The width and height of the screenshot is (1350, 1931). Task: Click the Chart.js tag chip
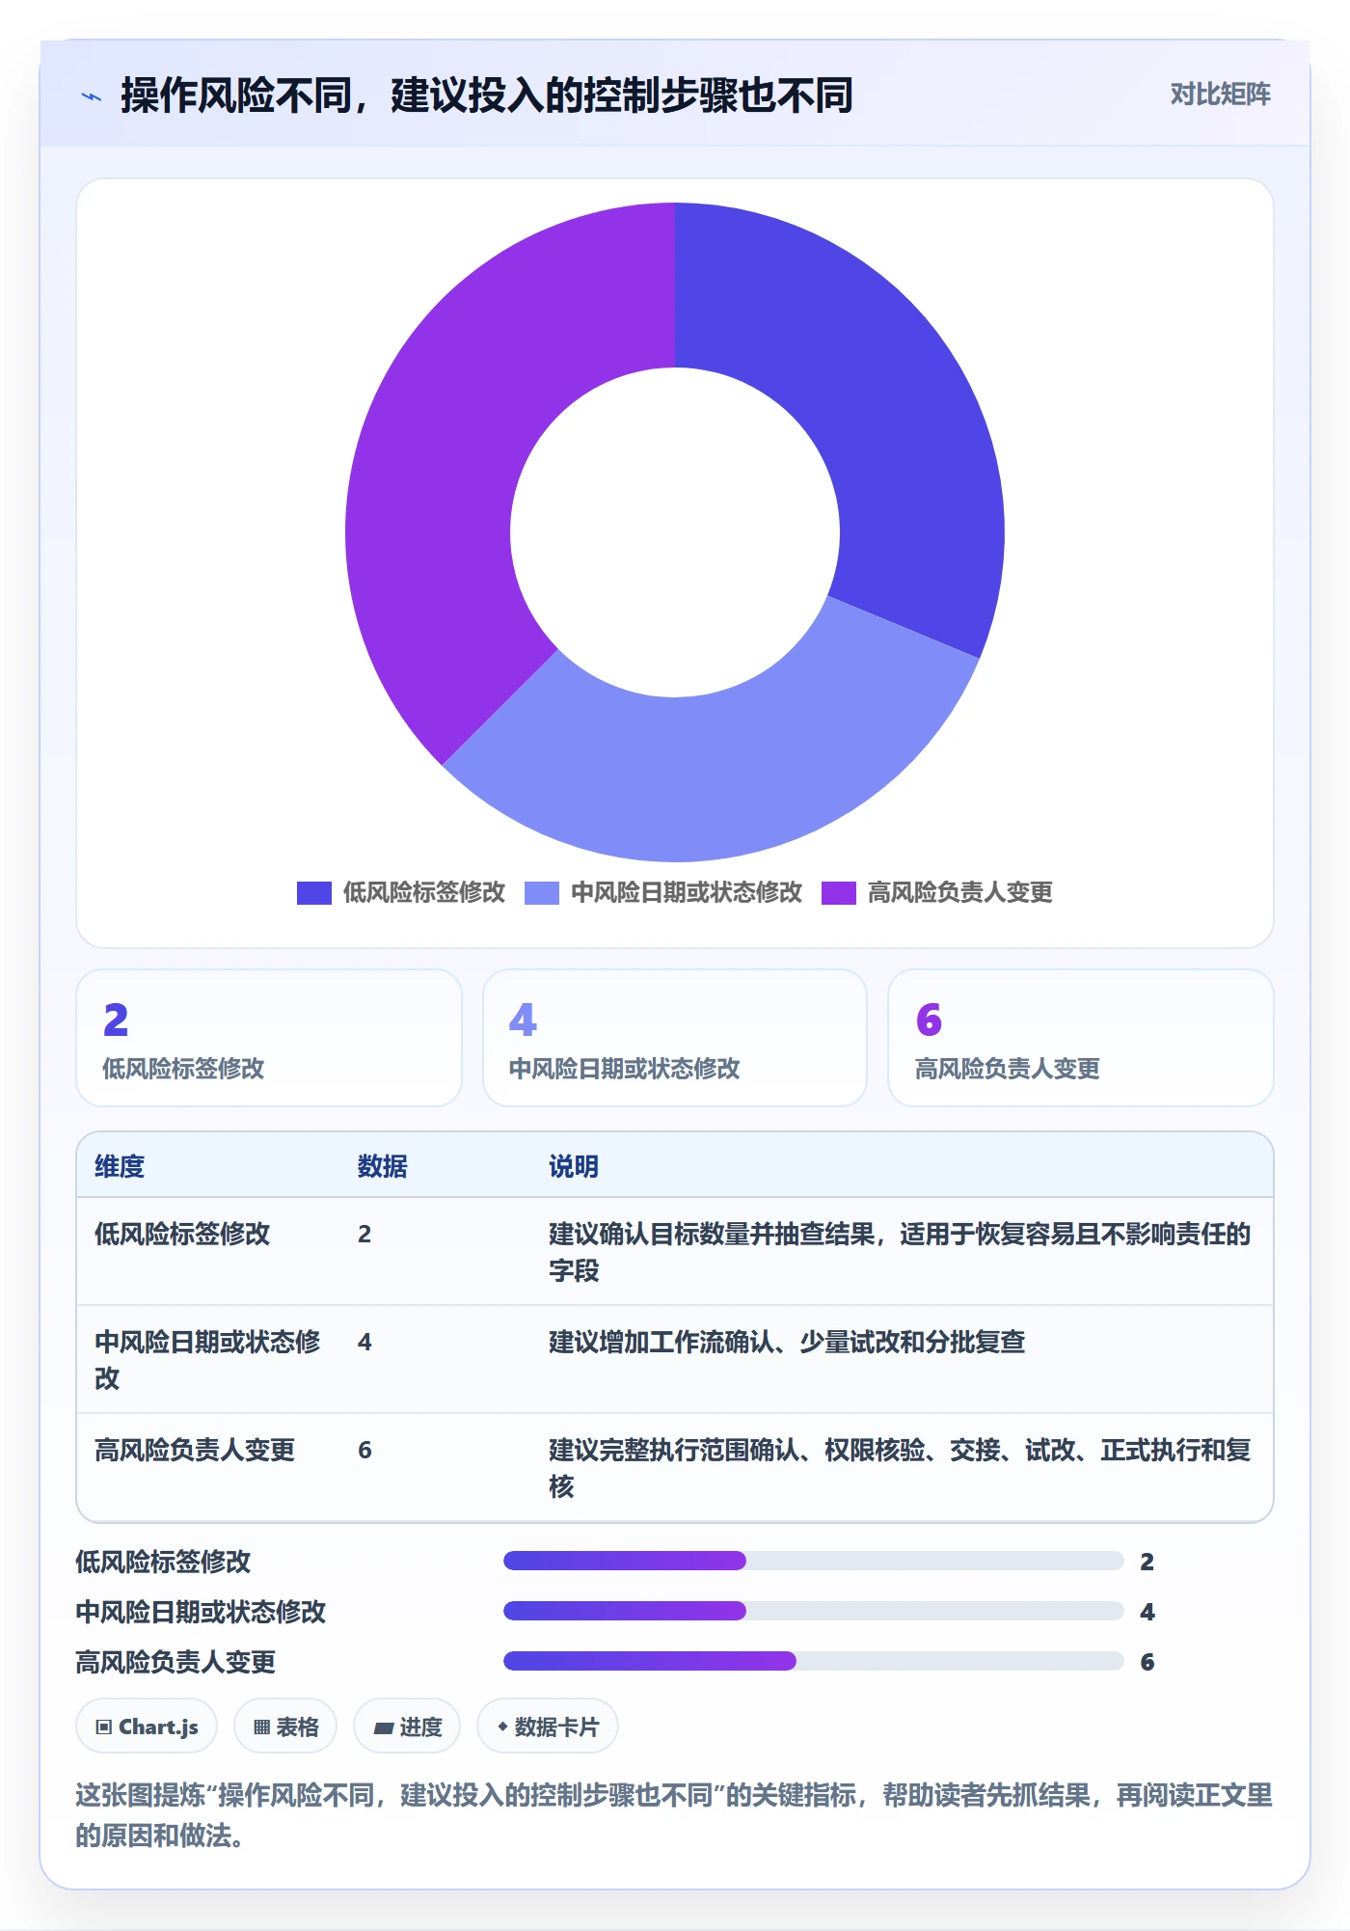coord(147,1727)
